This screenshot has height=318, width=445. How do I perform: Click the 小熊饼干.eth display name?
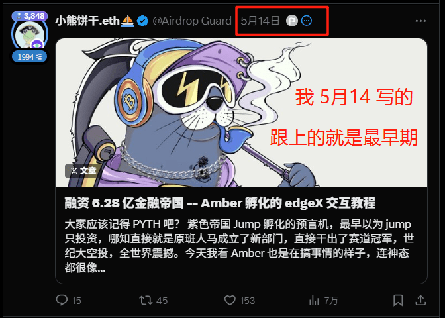point(87,21)
